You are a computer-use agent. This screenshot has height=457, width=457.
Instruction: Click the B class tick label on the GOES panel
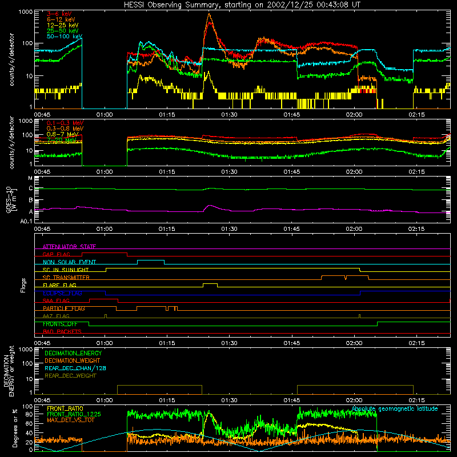pyautogui.click(x=31, y=201)
